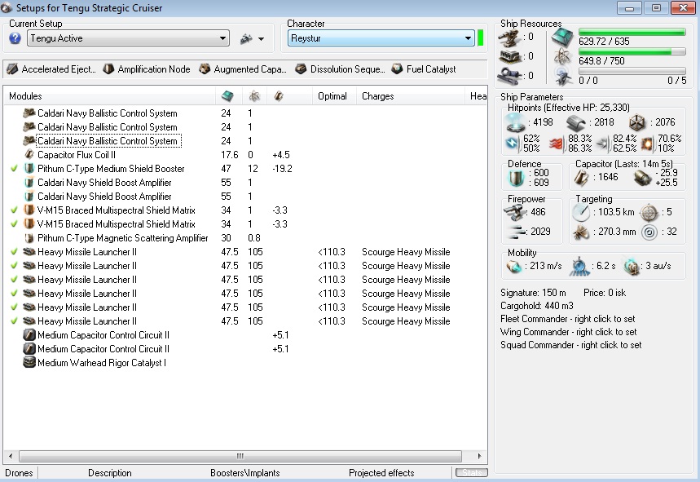
Task: Click the capacitor capacity icon
Action: (x=581, y=178)
